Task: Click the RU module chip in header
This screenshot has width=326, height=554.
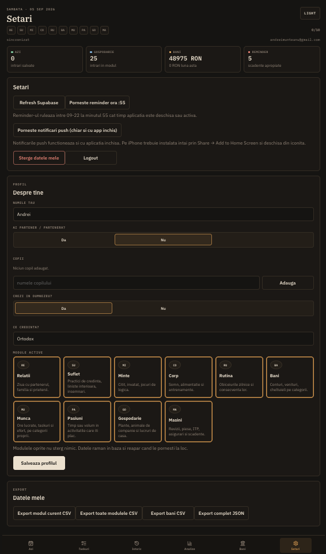Action: click(x=52, y=31)
